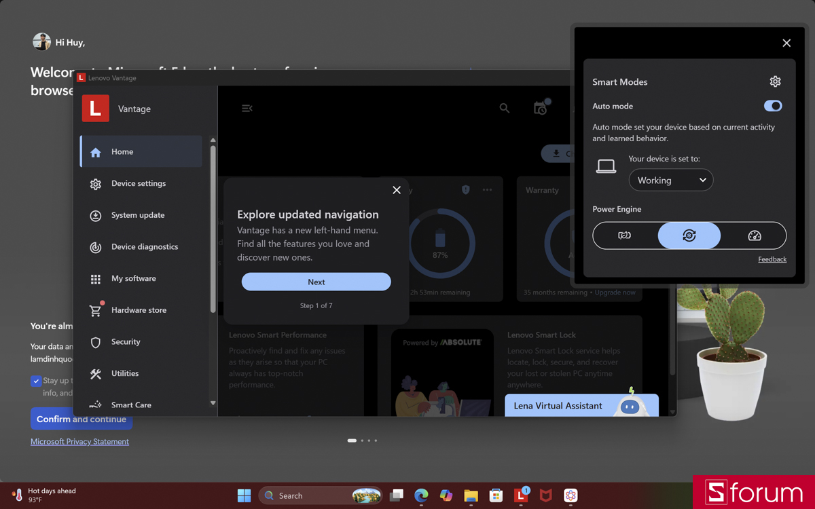Select the intelligent auto Power Engine mode
This screenshot has height=509, width=815.
689,235
